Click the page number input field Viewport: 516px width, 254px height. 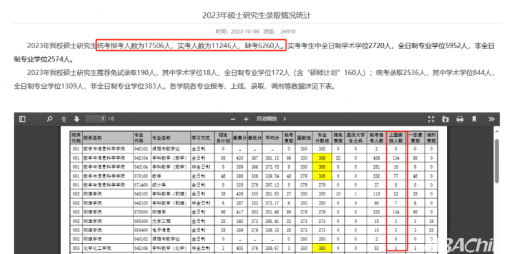pos(96,119)
